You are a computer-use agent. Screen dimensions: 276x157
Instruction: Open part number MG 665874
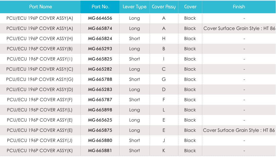[x=100, y=28]
